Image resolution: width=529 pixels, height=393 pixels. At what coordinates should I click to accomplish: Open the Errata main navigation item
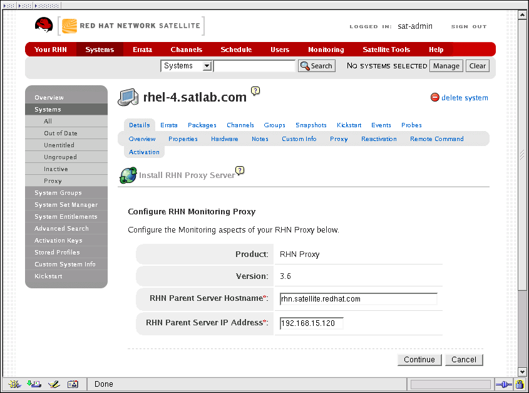tap(142, 50)
